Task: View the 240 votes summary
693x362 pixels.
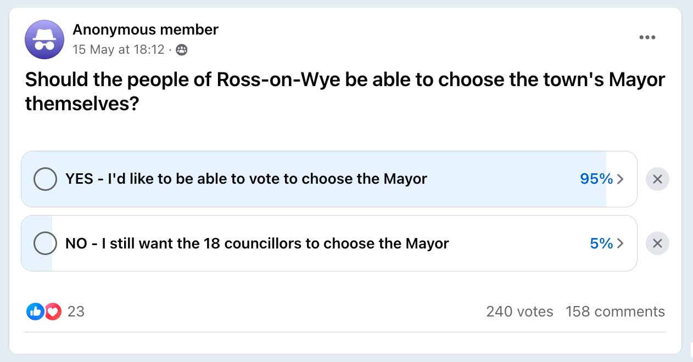Action: point(519,312)
